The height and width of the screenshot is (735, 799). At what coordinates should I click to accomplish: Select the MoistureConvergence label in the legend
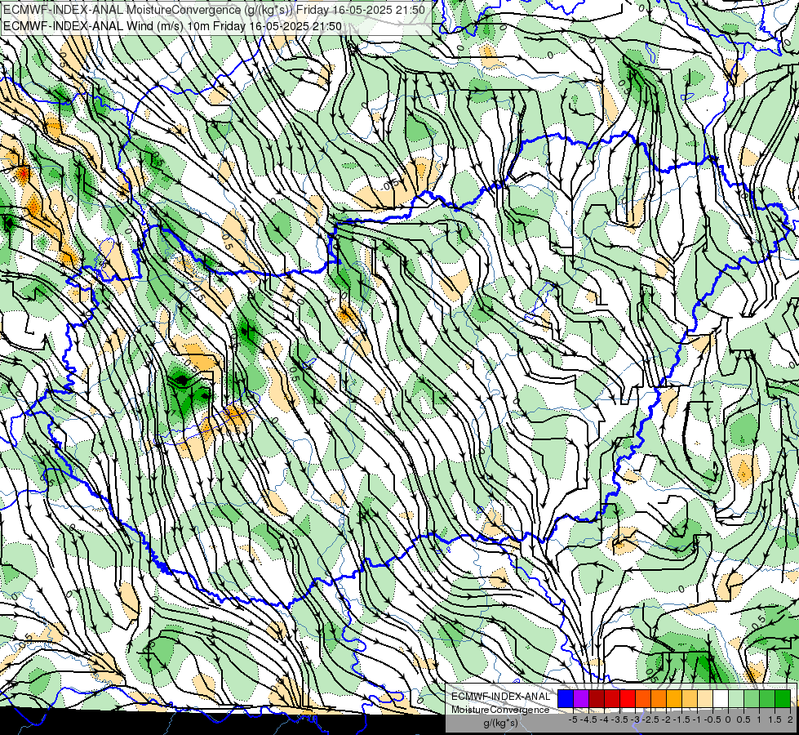coord(499,710)
